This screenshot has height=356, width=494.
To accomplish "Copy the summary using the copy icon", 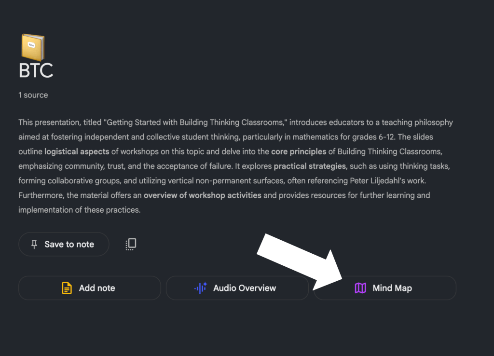I will [131, 244].
